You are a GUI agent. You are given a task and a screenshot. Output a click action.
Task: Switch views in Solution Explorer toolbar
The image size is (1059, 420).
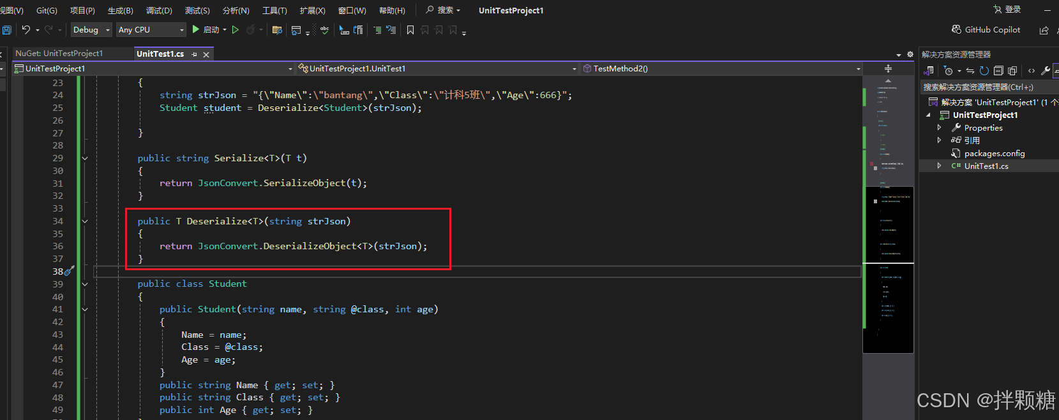tap(929, 71)
